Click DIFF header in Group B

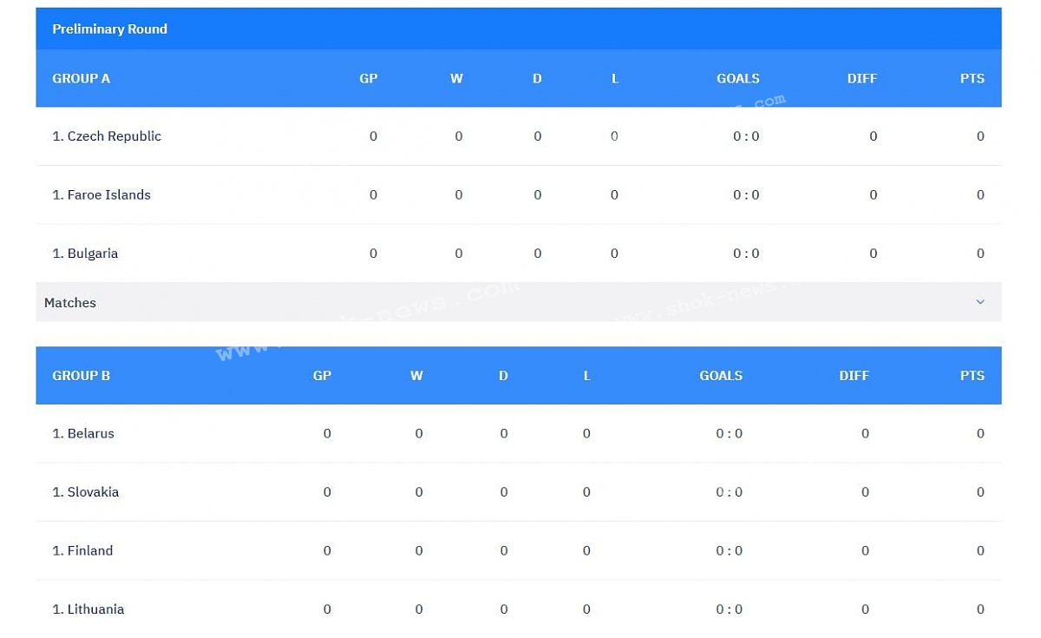coord(854,376)
